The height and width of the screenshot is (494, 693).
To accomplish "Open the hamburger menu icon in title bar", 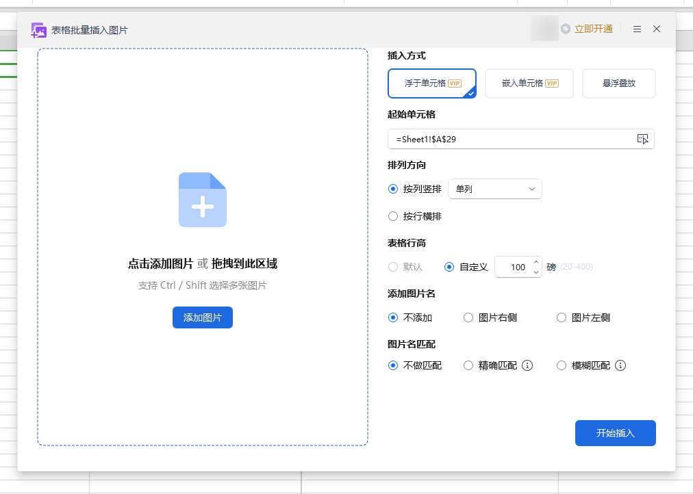I will click(636, 29).
